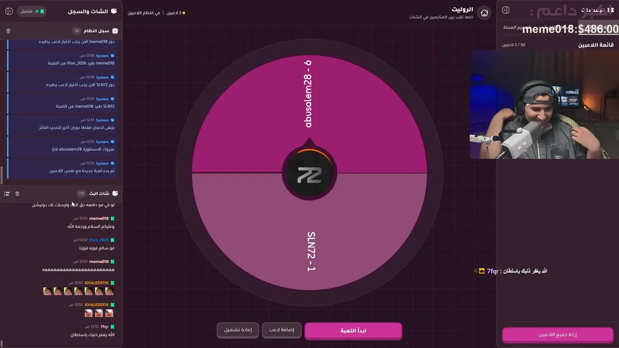This screenshot has height=348, width=619.
Task: Click the system log info icon
Action: coord(115,31)
